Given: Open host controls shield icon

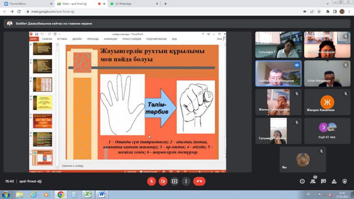Looking at the screenshot, I should 345,181.
